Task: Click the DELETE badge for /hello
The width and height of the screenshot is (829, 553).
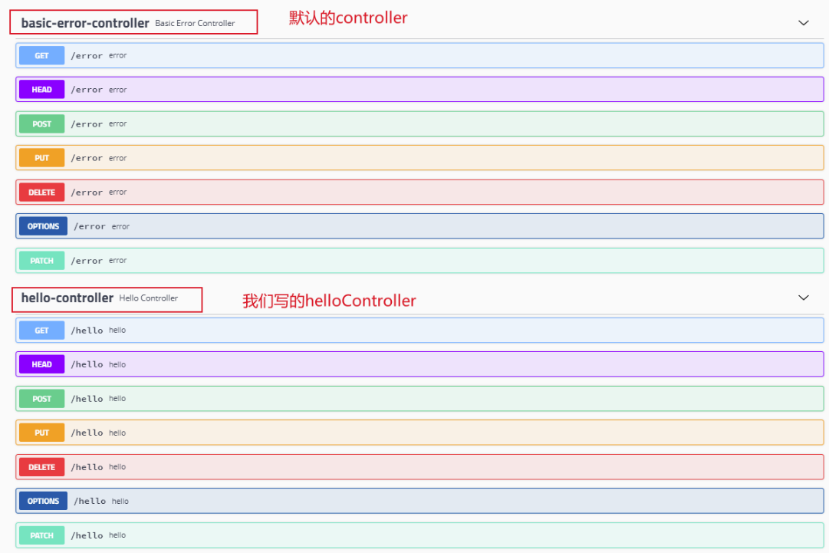Action: 41,467
